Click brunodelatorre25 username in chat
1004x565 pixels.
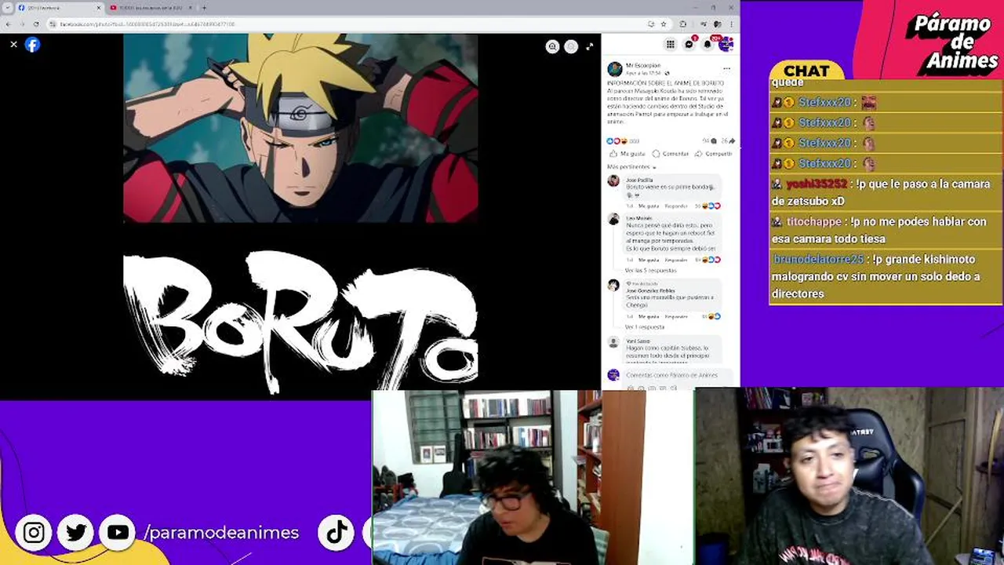(819, 260)
